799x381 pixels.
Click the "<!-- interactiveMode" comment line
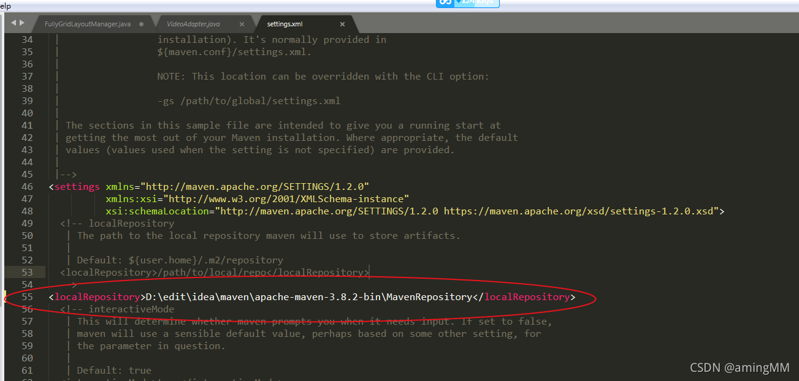[117, 309]
